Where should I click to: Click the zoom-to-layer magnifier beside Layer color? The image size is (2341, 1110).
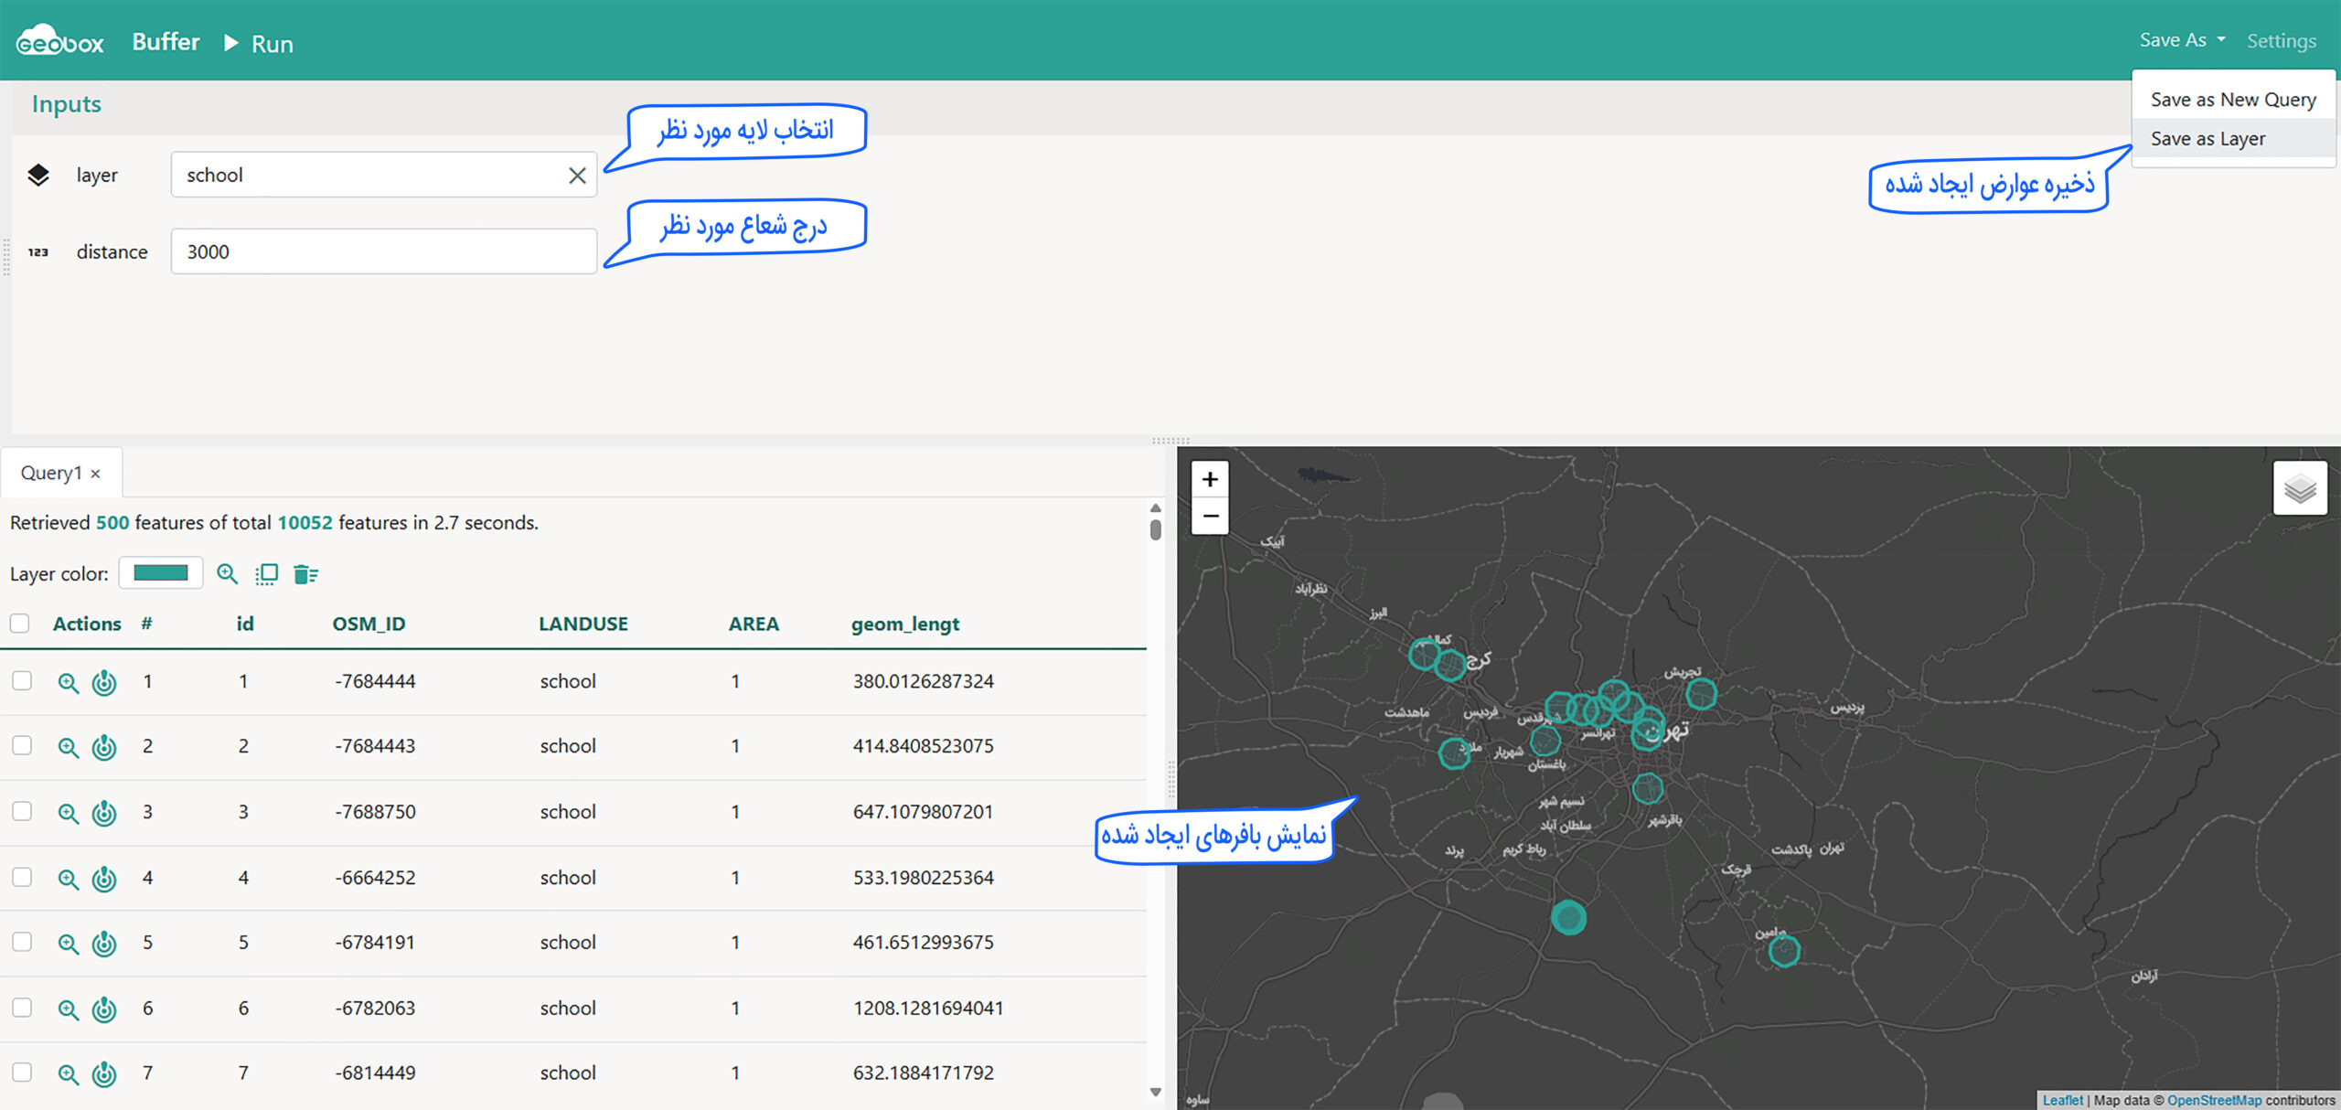[x=227, y=574]
